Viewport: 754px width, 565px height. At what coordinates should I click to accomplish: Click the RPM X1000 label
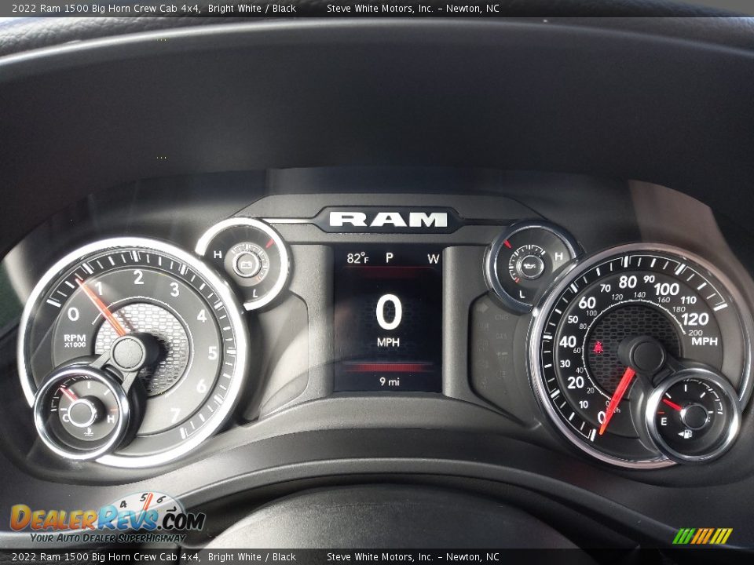click(75, 341)
